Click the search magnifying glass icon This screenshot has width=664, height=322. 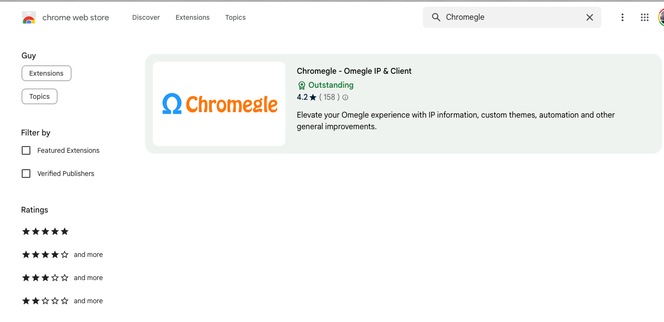pos(436,17)
